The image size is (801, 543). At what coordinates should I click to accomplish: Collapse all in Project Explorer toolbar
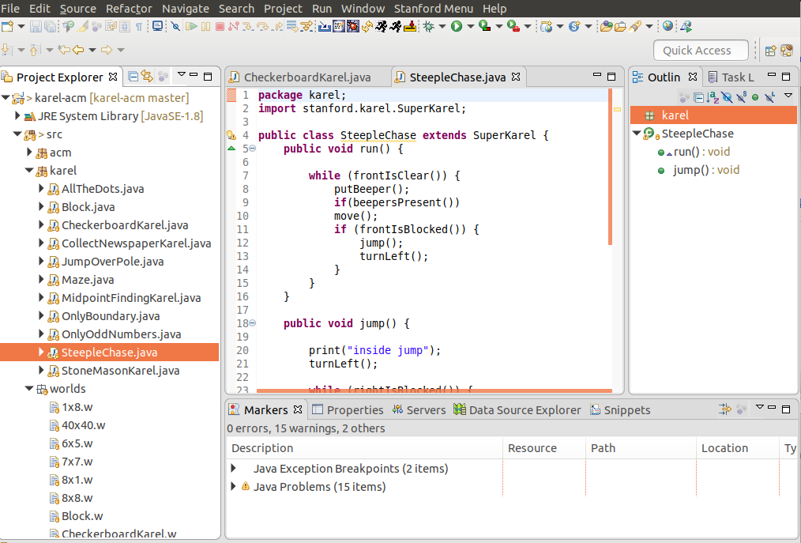pos(133,77)
